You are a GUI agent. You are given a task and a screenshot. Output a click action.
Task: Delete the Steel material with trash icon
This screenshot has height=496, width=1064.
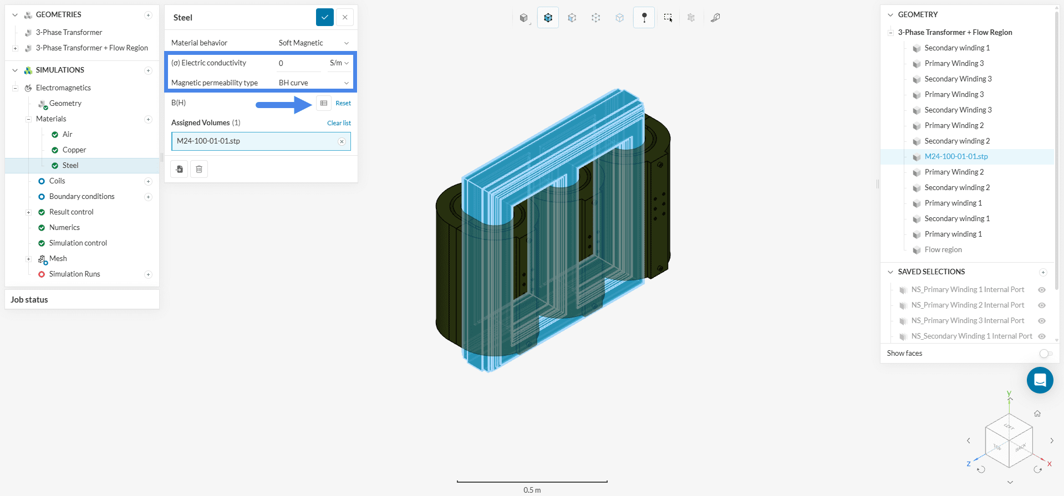tap(199, 169)
